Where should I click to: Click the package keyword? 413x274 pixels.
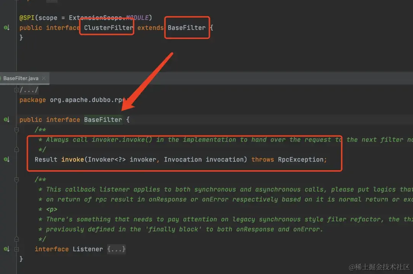(33, 100)
